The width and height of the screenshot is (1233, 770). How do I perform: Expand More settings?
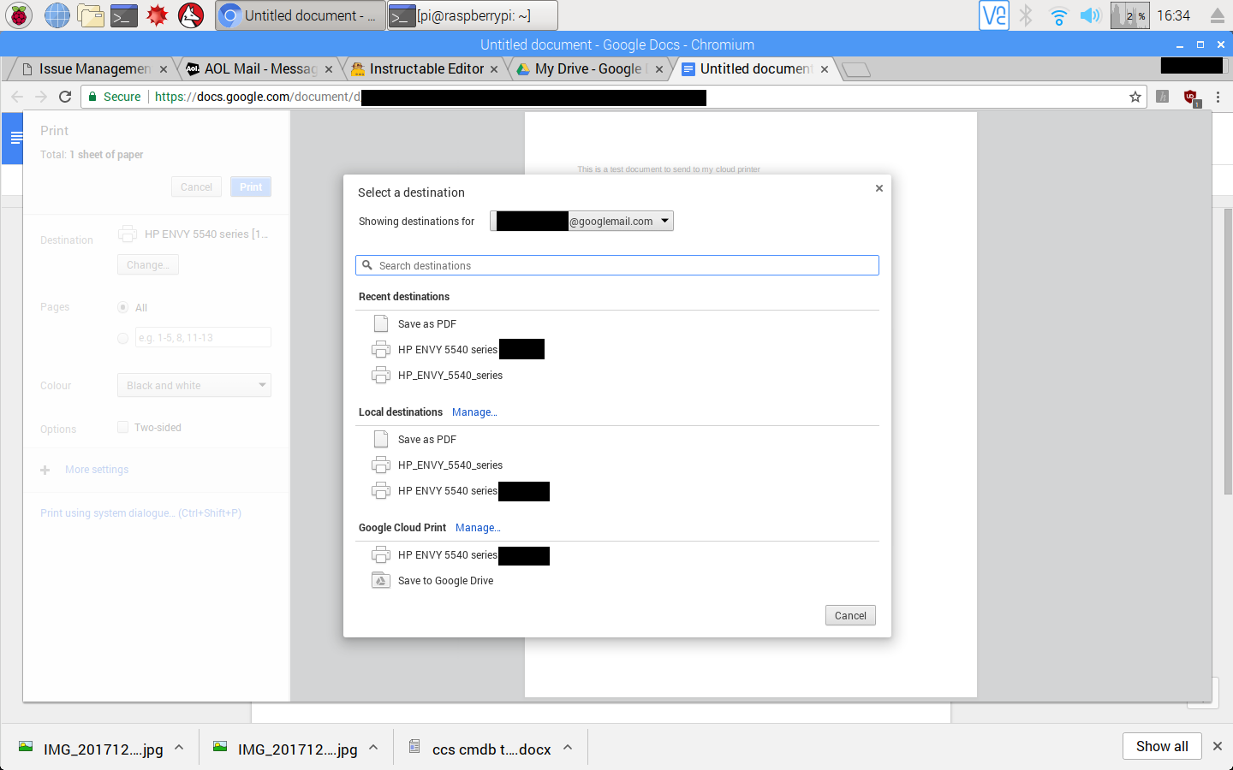point(85,470)
